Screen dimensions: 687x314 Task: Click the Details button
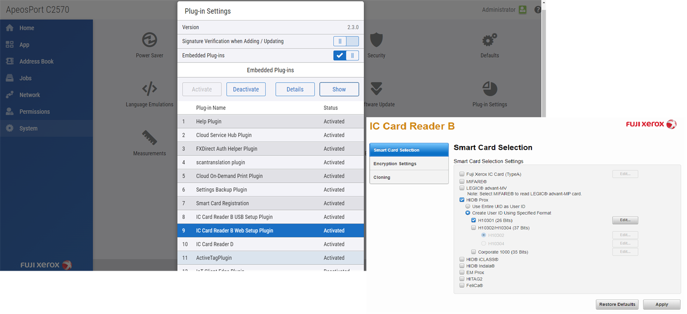coord(295,89)
